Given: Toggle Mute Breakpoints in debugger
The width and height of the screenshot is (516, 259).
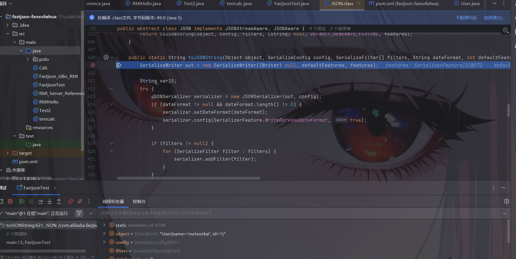Looking at the screenshot, I should [x=80, y=201].
